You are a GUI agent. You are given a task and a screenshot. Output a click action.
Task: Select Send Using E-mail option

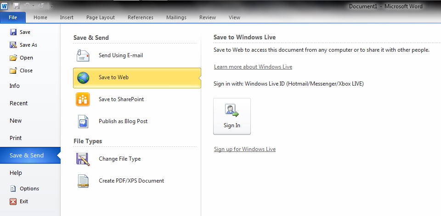[x=120, y=55]
